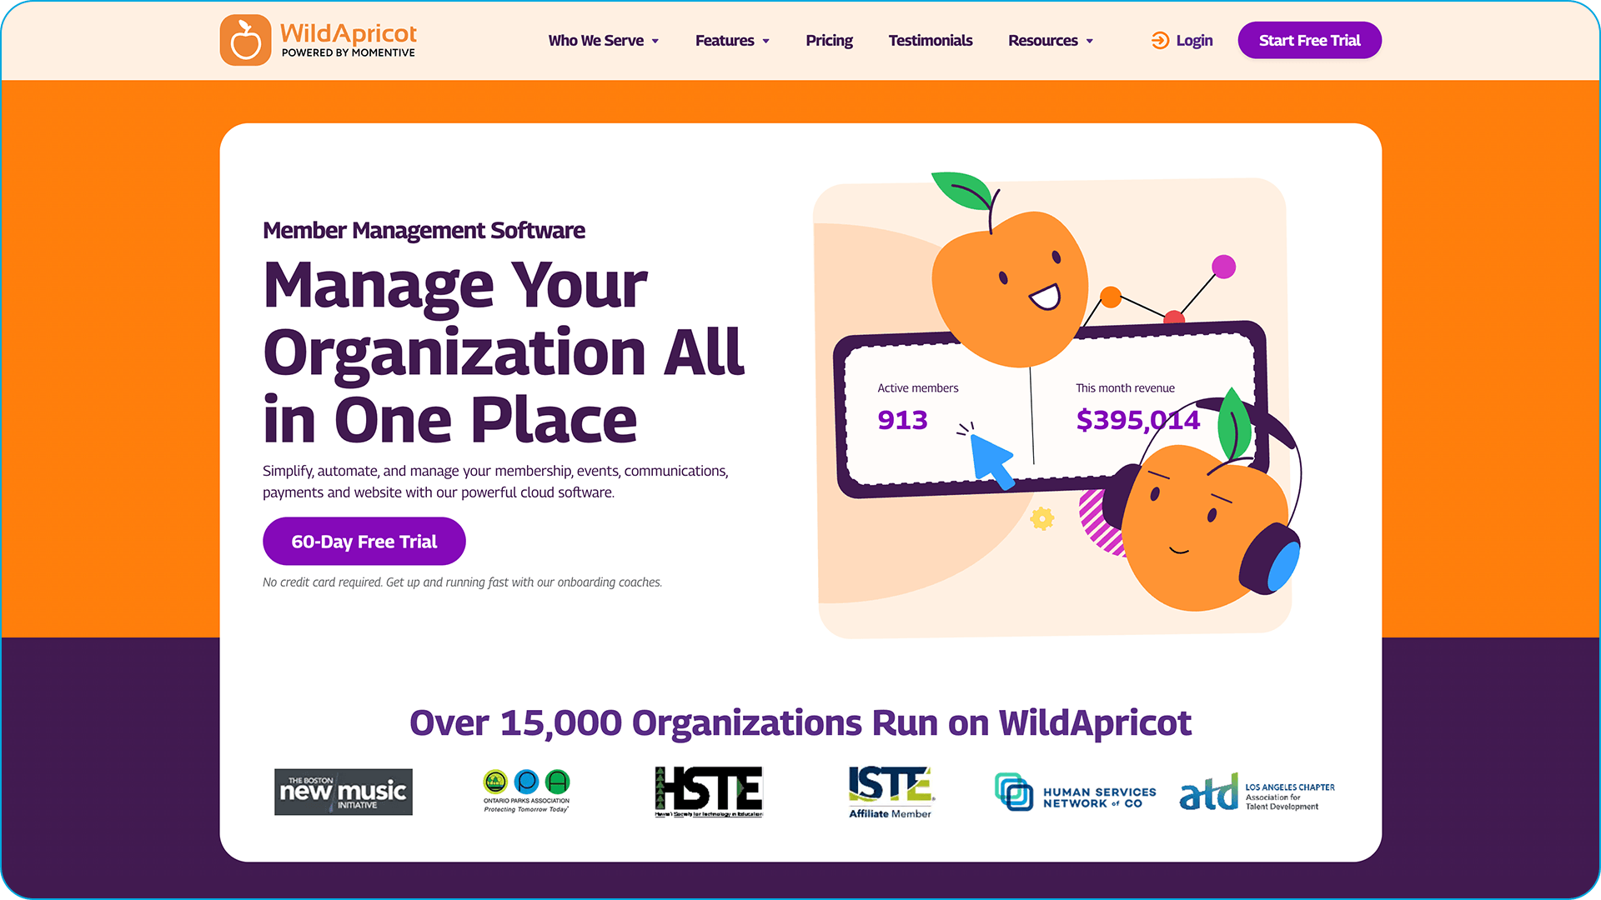Click the yellow gear icon in illustration

[1041, 518]
